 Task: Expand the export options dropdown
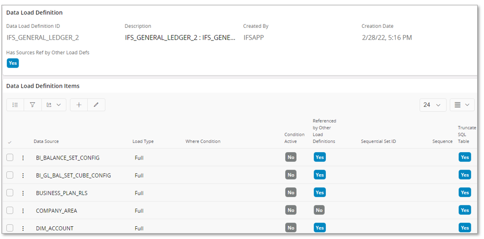pyautogui.click(x=53, y=105)
